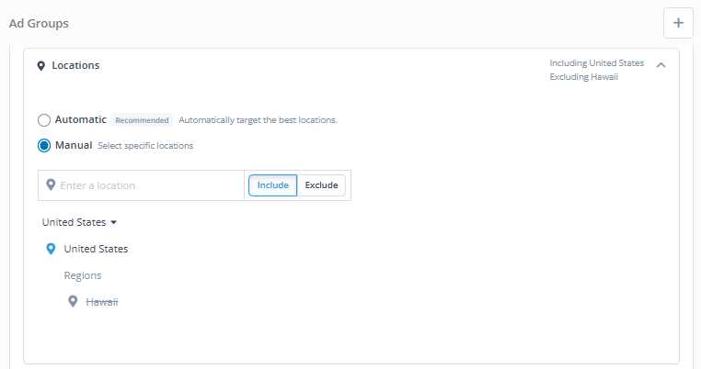Switch to Exclude mode
The width and height of the screenshot is (701, 369).
point(321,185)
